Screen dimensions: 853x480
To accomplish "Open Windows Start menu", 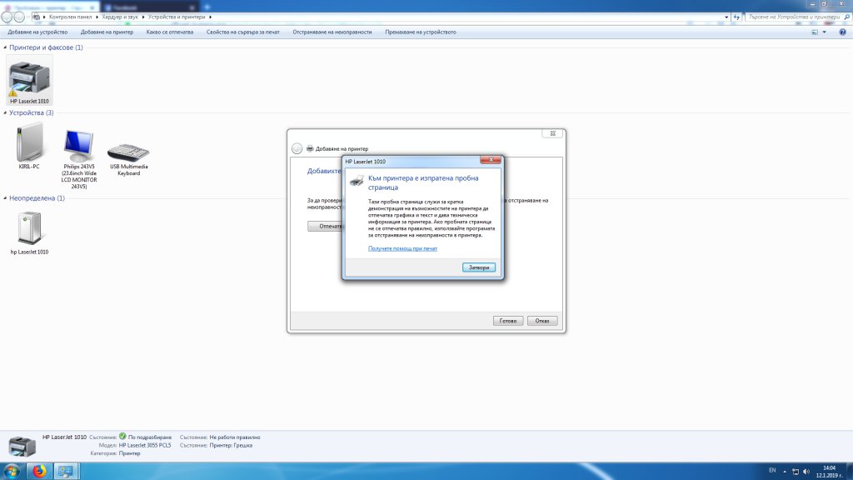I will tap(12, 471).
